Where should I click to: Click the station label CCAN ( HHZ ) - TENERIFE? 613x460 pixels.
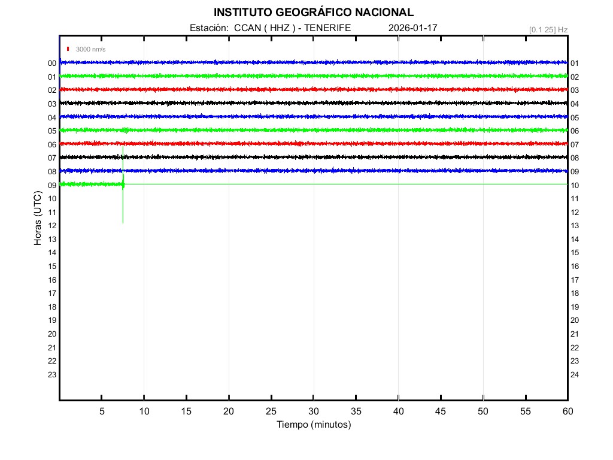point(270,28)
